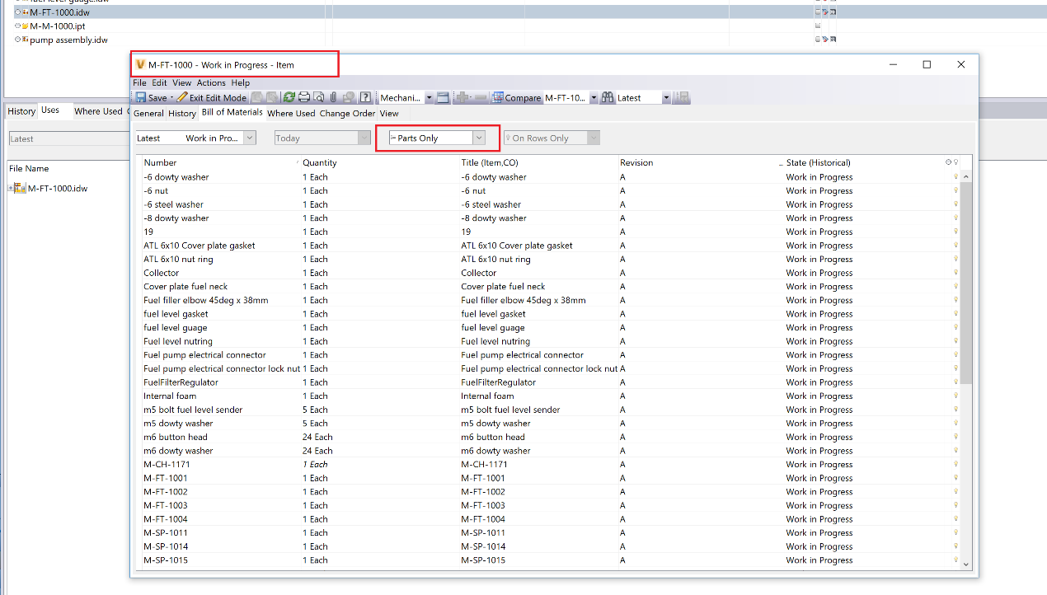Click the Save icon in the item toolbar
This screenshot has height=595, width=1047.
point(141,97)
